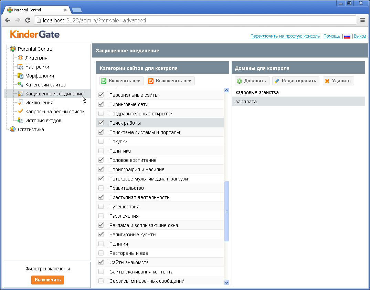The image size is (370, 290).
Task: Enable the Покупки category checkbox
Action: 101,142
